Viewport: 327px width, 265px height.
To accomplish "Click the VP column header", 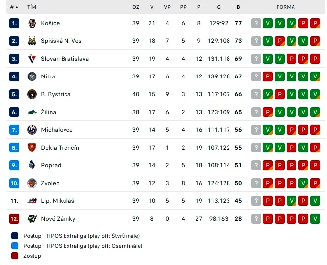I will point(167,7).
